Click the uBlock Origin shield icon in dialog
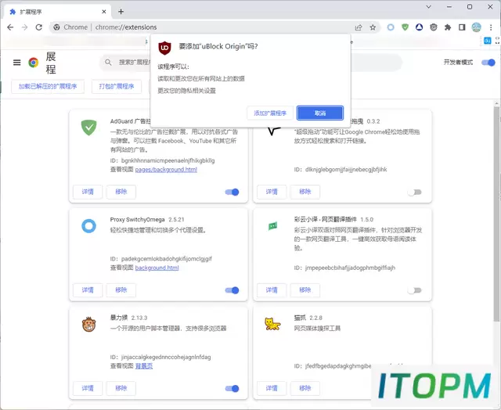 [165, 48]
